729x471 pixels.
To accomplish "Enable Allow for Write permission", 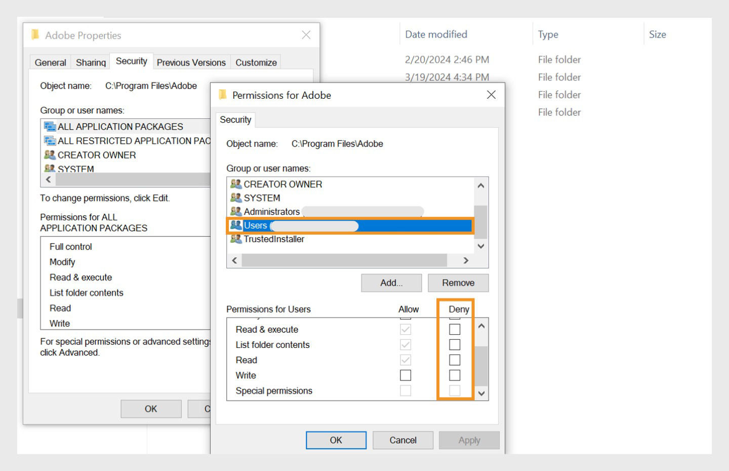I will (404, 375).
